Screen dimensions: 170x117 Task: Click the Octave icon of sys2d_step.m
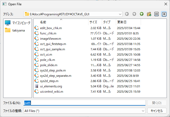pyautogui.click(x=36, y=81)
